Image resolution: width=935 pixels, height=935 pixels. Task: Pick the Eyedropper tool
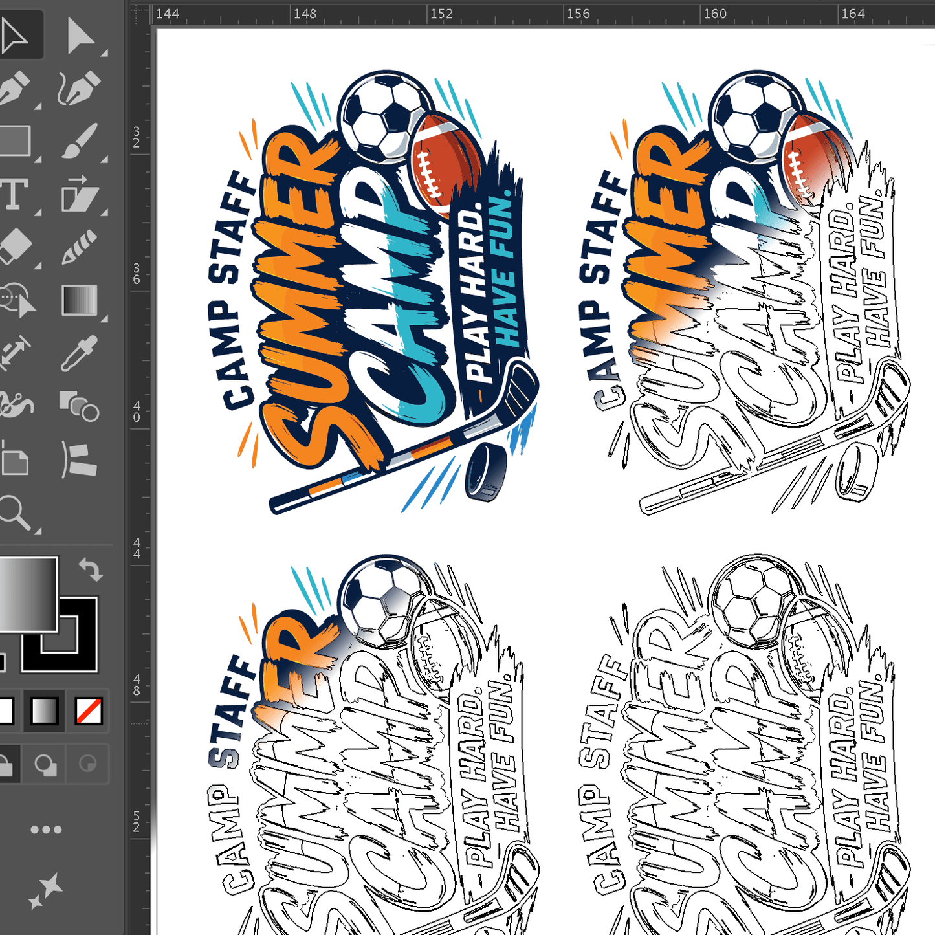coord(80,353)
